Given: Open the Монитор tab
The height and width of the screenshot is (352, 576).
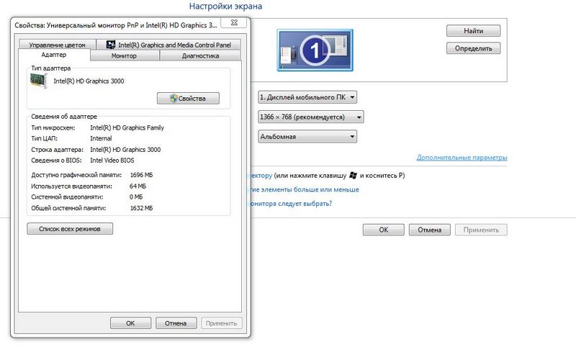Looking at the screenshot, I should point(124,55).
